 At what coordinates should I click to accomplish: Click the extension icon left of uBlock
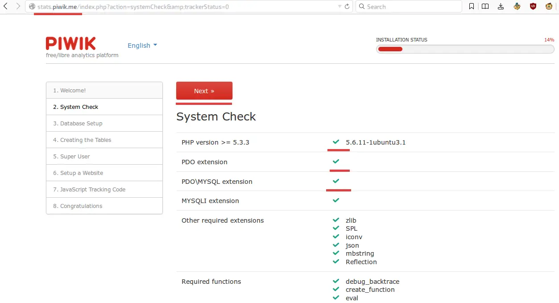coord(517,6)
